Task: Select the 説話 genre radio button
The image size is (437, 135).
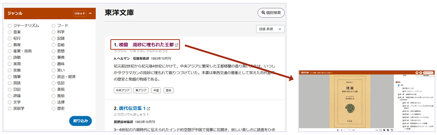Action: pos(10,83)
